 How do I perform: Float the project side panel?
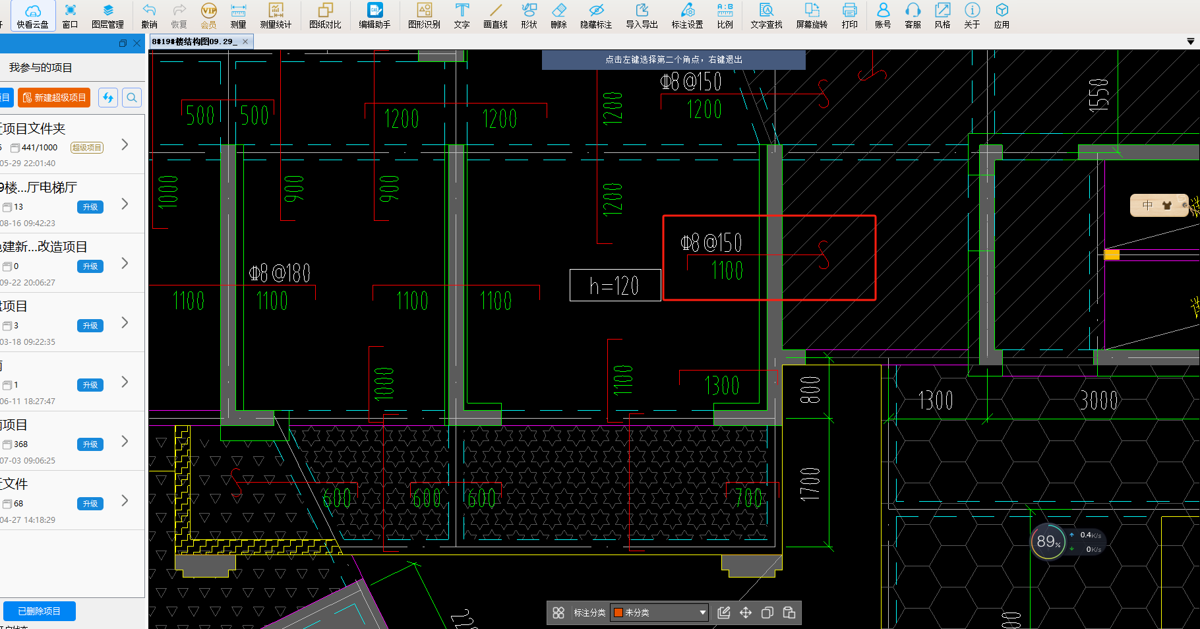point(123,44)
